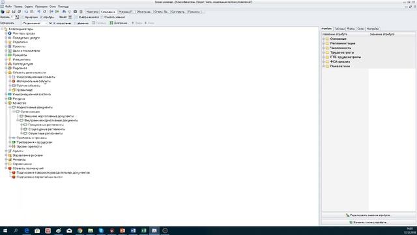Open the По умолчанию sort dropdown
Viewport: 417px width, 235px height.
(x=35, y=23)
